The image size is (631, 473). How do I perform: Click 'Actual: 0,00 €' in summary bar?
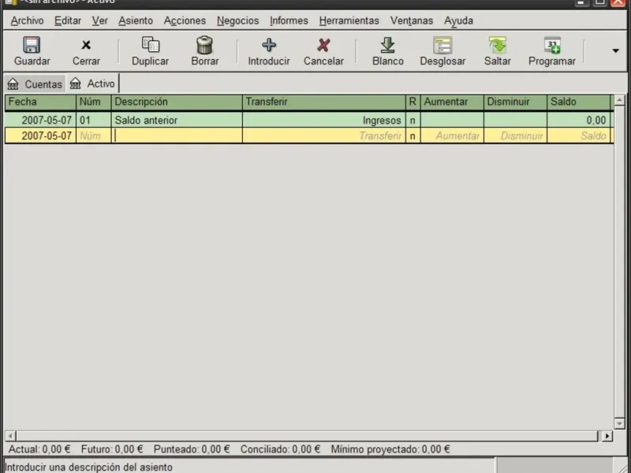point(39,449)
